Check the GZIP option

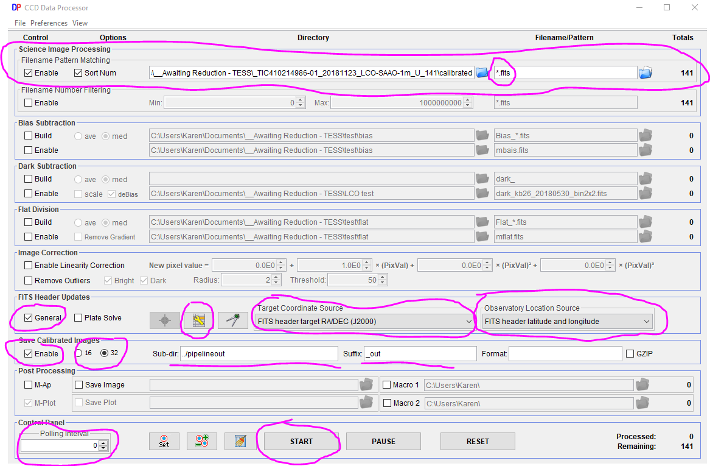click(x=631, y=353)
